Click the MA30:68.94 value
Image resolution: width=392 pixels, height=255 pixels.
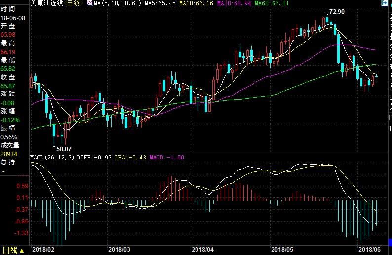[234, 3]
